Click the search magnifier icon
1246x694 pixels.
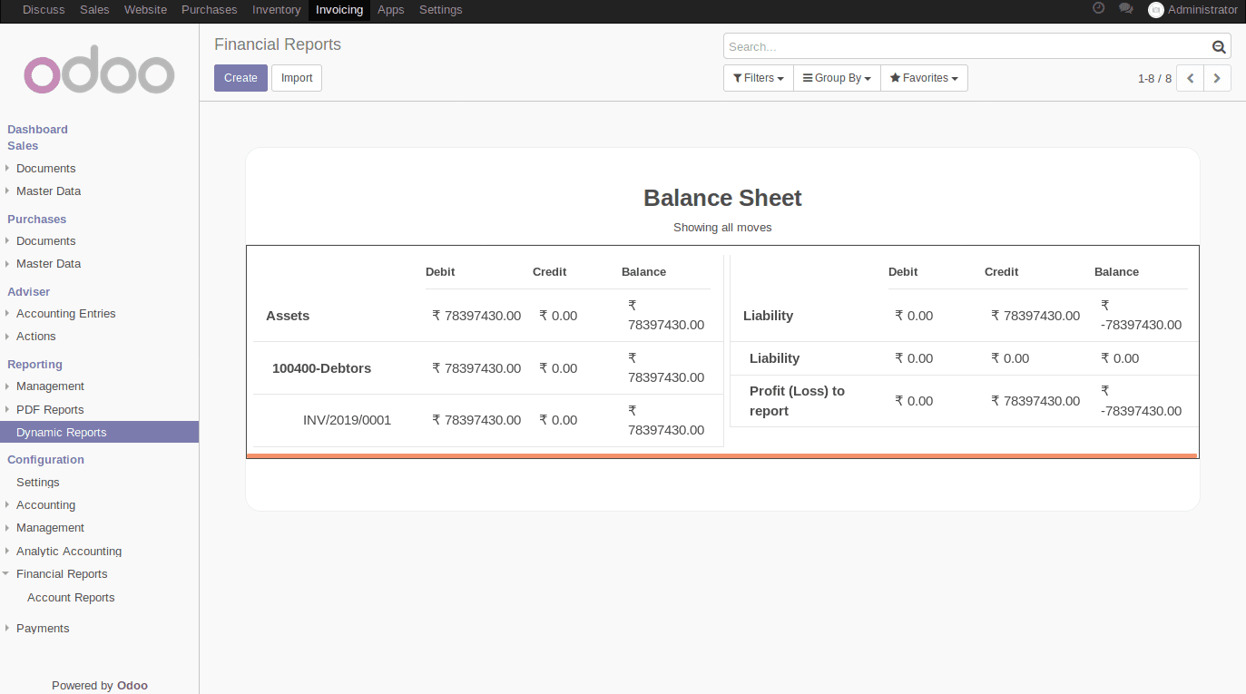(1219, 47)
